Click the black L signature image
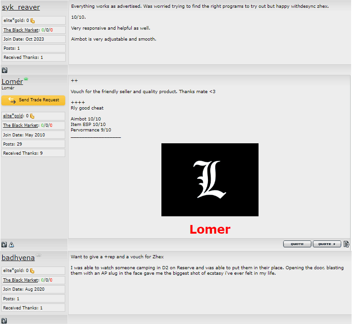352x324 pixels. (210, 180)
